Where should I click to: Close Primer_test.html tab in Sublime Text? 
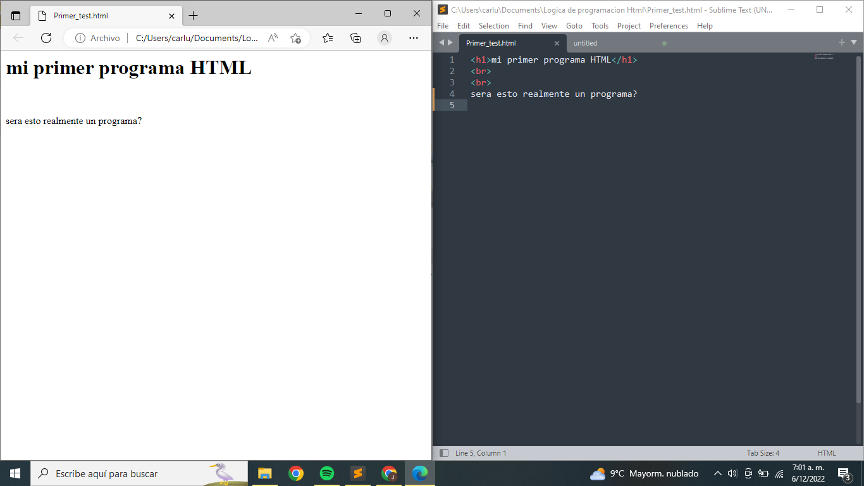(x=557, y=43)
